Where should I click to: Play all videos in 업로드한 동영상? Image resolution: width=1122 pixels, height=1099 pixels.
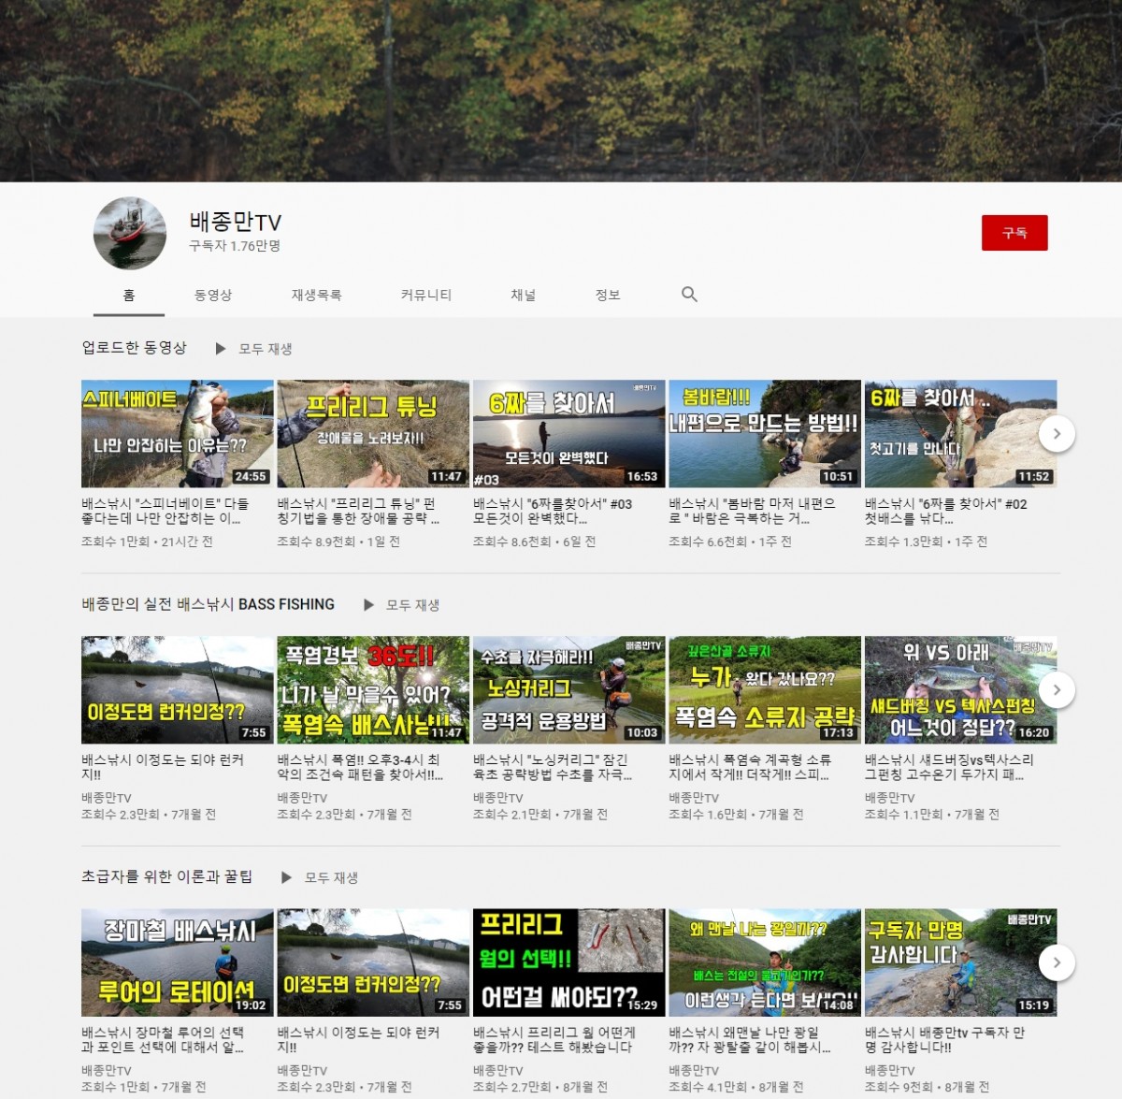[x=254, y=349]
